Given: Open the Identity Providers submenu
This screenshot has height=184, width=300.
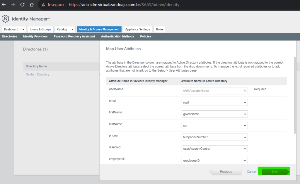Looking at the screenshot, I should [x=35, y=36].
